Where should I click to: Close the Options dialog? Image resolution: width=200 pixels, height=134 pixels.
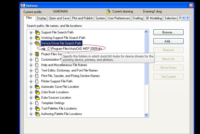(x=191, y=5)
